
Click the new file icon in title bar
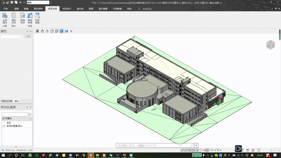(3, 3)
